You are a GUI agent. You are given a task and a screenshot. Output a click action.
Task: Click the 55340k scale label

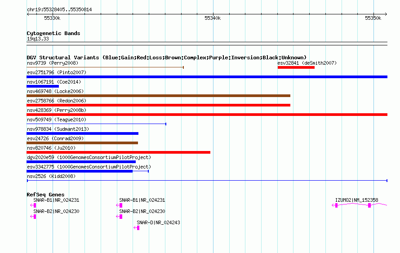pyautogui.click(x=213, y=18)
